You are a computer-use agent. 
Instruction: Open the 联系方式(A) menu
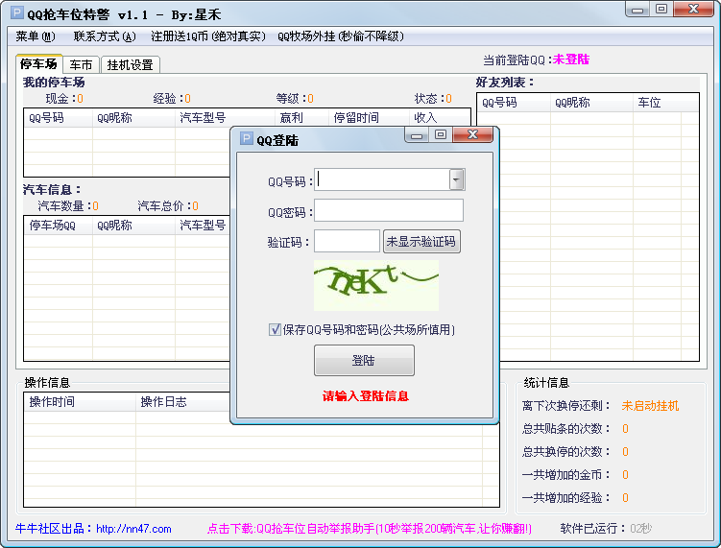[x=105, y=36]
